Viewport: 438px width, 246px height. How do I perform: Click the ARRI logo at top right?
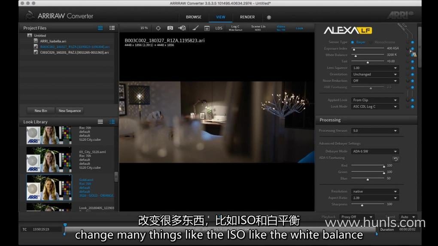[x=400, y=15]
